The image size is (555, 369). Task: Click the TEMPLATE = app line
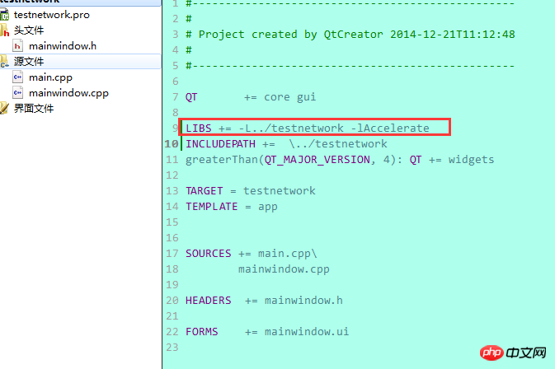pyautogui.click(x=232, y=207)
